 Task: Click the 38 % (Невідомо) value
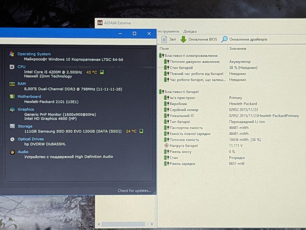click(243, 68)
